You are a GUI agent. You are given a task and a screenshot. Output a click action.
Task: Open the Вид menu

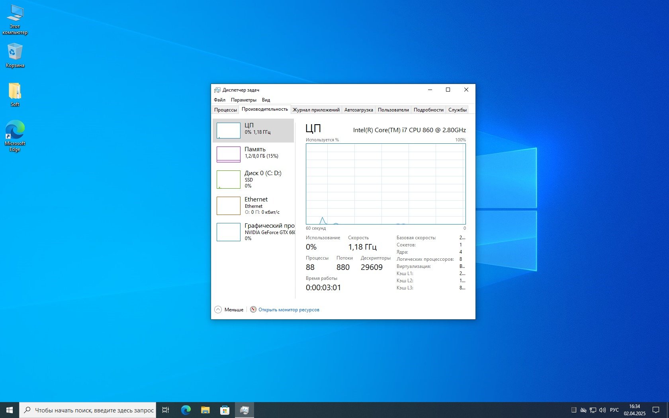pos(266,100)
